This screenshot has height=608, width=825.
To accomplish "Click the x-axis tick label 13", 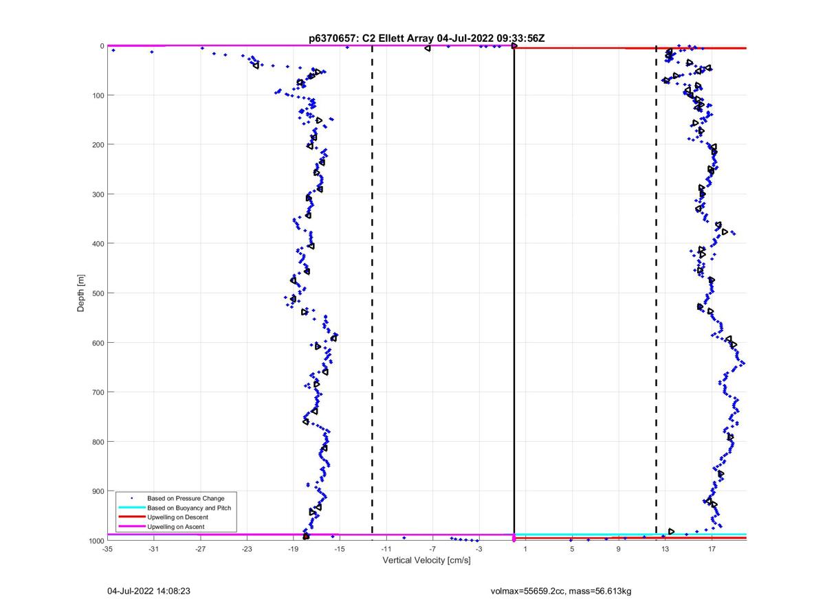I will [665, 550].
